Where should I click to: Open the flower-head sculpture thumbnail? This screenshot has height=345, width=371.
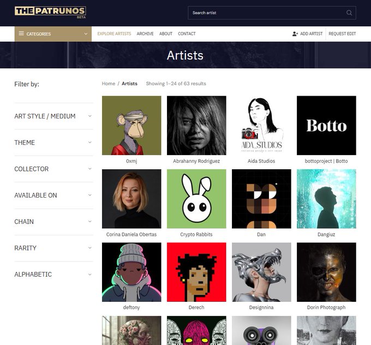[x=131, y=330]
